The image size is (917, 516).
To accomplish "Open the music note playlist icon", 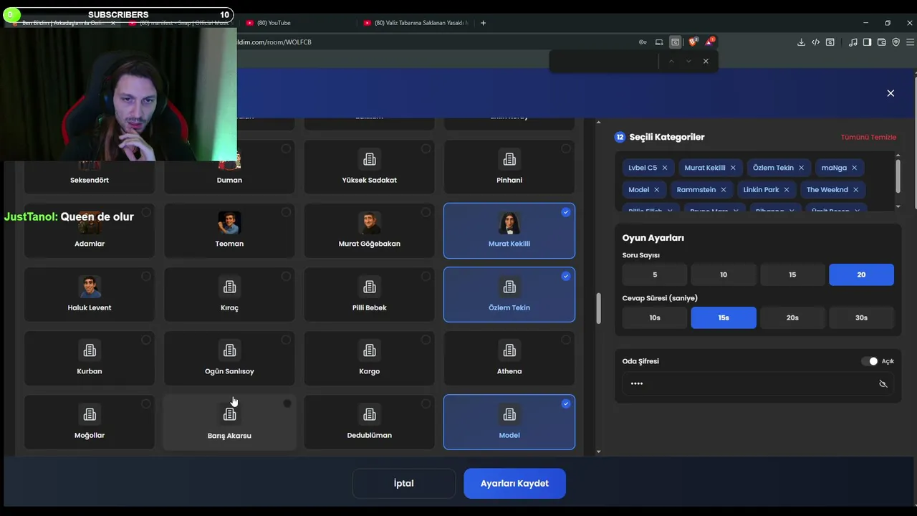I will [x=853, y=42].
